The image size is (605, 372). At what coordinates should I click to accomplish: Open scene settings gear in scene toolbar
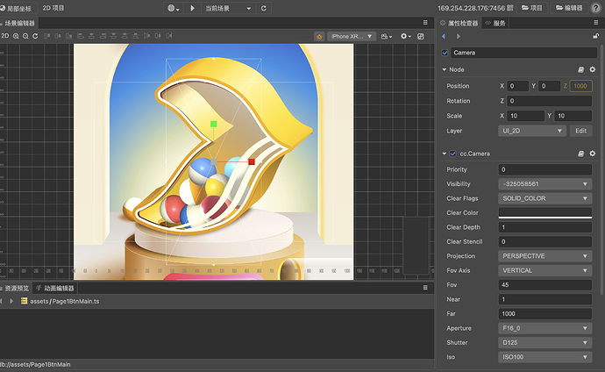coord(405,36)
